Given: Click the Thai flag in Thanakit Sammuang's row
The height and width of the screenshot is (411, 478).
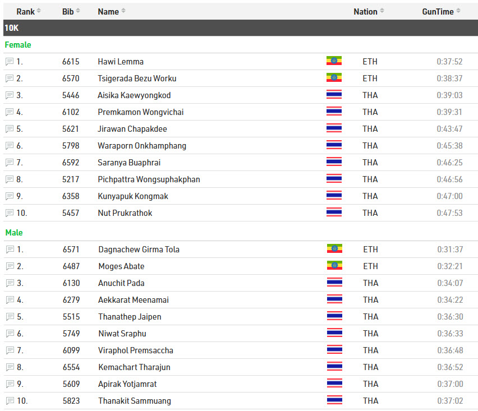Looking at the screenshot, I should (334, 400).
